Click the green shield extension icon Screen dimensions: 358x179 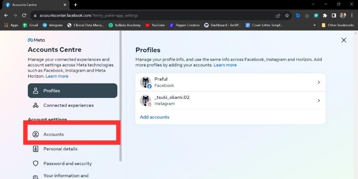316,16
